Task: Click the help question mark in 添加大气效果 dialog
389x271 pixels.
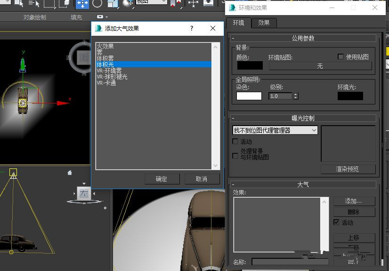Action: coord(192,28)
